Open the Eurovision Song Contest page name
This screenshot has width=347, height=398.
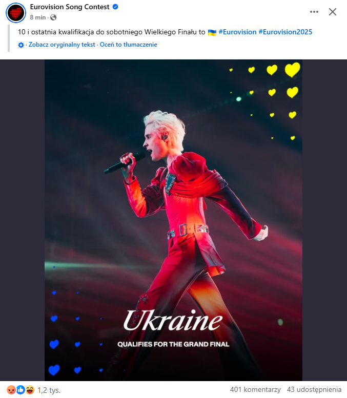click(x=70, y=7)
